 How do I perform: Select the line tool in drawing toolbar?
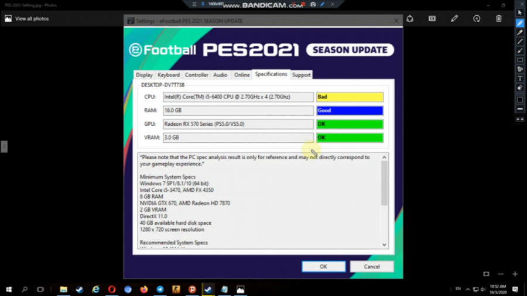520,42
